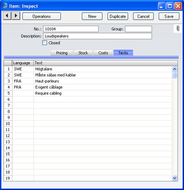Click the text cell 'Require cabling'
Image resolution: width=184 pixels, height=190 pixels.
103,93
